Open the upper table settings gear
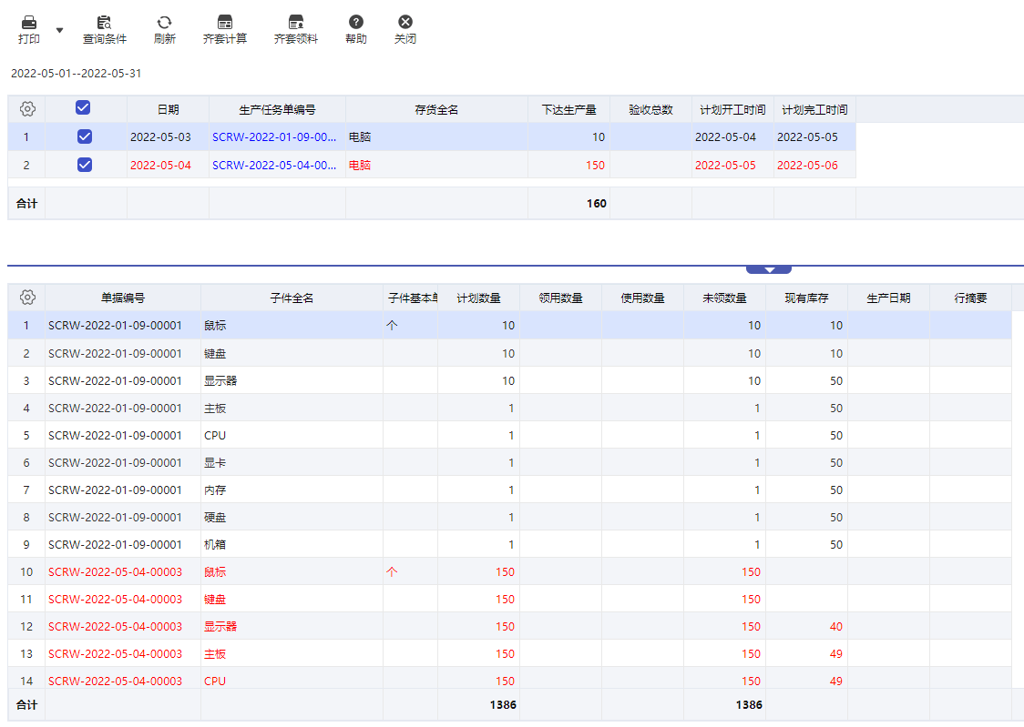This screenshot has height=727, width=1024. [27, 109]
